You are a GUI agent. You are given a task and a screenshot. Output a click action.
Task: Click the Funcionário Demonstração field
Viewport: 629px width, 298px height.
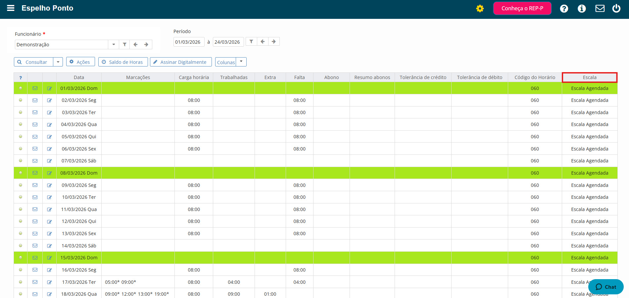pyautogui.click(x=62, y=44)
